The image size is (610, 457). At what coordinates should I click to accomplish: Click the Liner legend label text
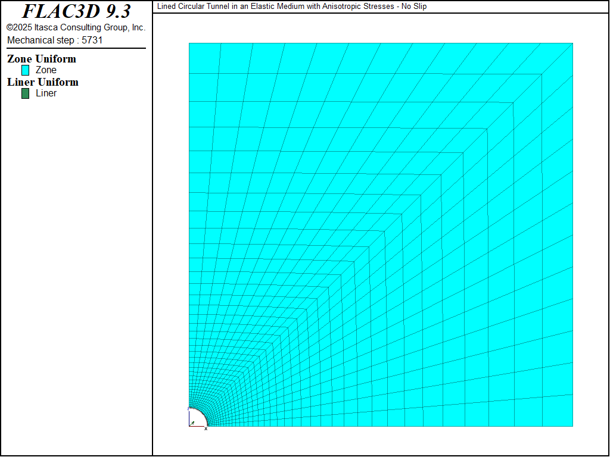click(46, 93)
